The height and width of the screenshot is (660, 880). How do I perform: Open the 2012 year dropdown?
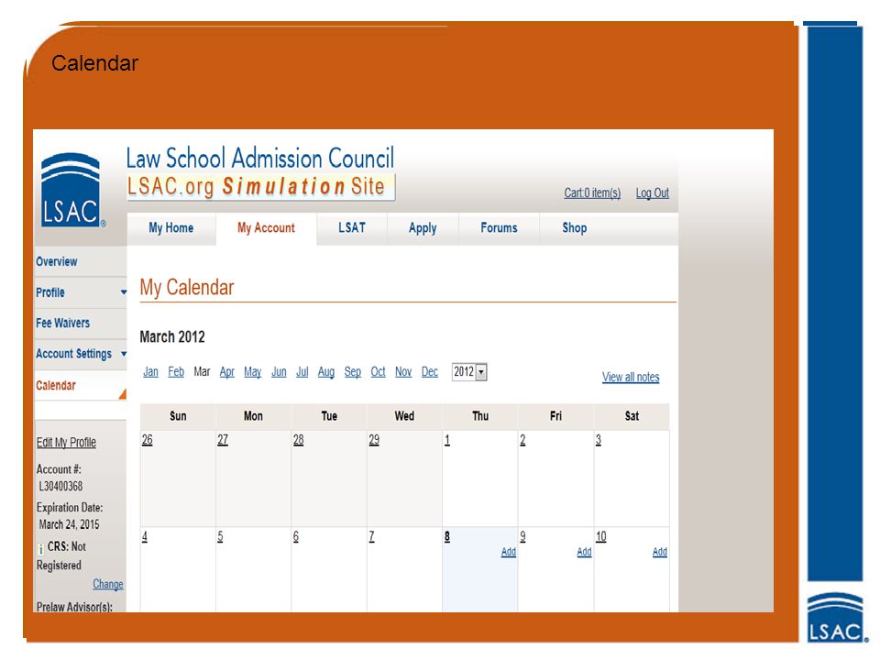pos(469,371)
